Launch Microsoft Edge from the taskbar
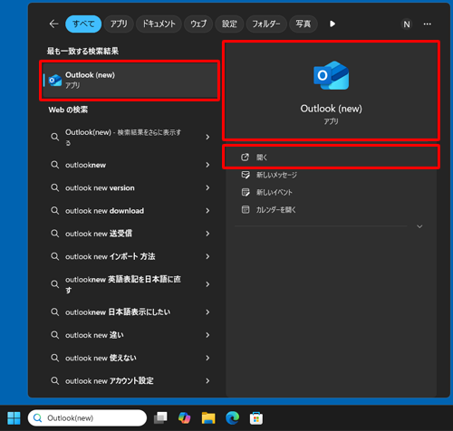 pyautogui.click(x=232, y=418)
